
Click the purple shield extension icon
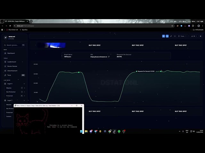click(x=189, y=26)
